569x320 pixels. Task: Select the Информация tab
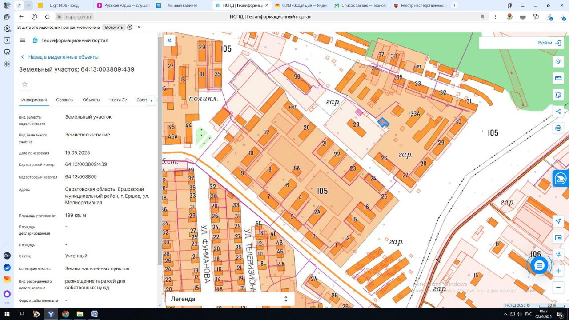click(x=34, y=100)
